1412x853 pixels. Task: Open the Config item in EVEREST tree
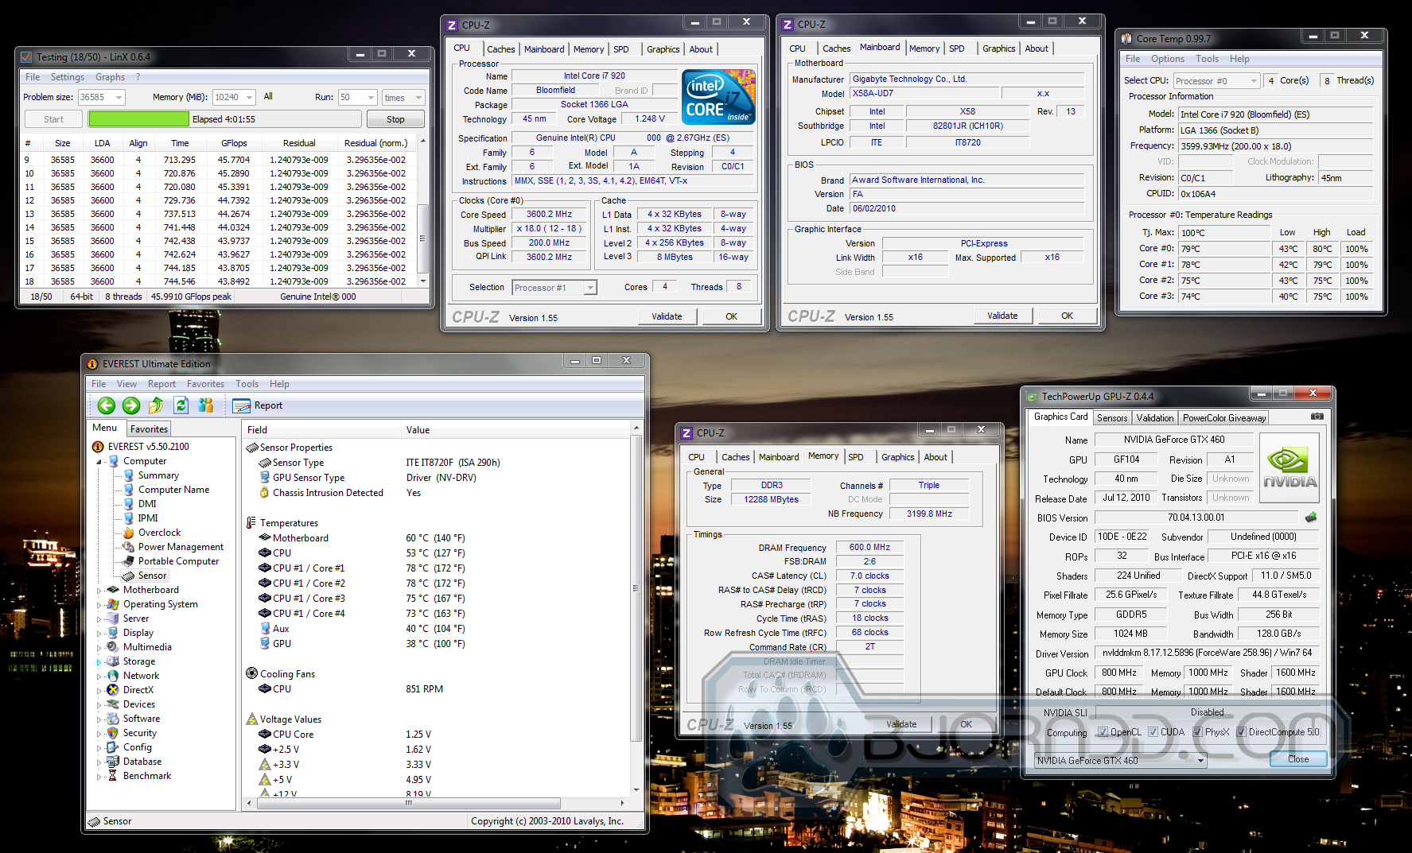(x=130, y=747)
